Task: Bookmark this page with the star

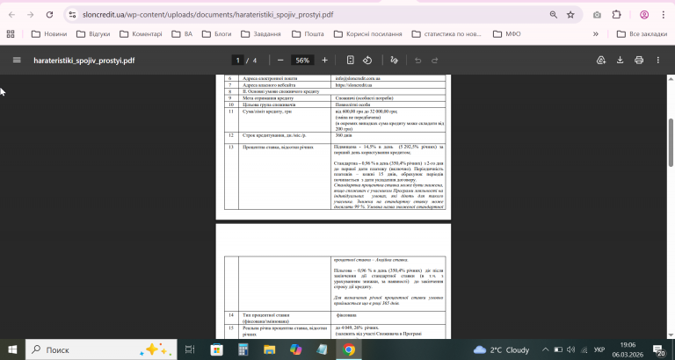Action: coord(570,15)
